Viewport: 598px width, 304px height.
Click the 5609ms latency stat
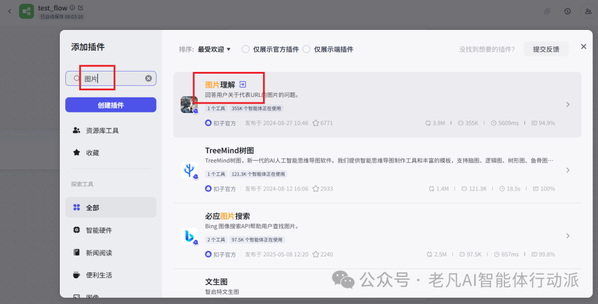504,123
